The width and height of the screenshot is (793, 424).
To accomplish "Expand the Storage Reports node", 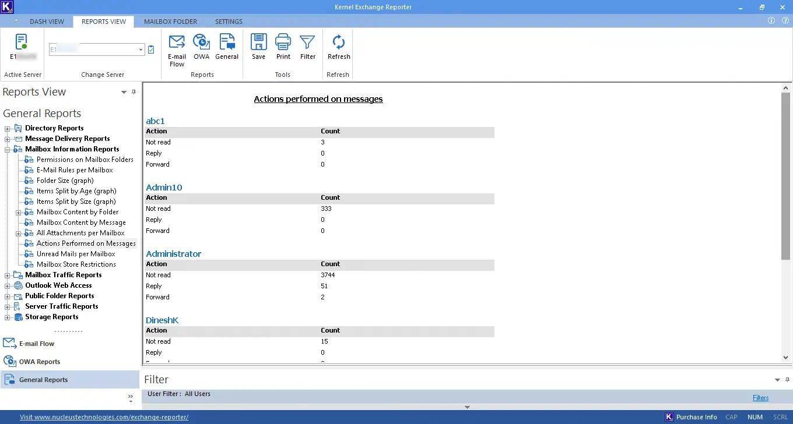I will [x=8, y=317].
